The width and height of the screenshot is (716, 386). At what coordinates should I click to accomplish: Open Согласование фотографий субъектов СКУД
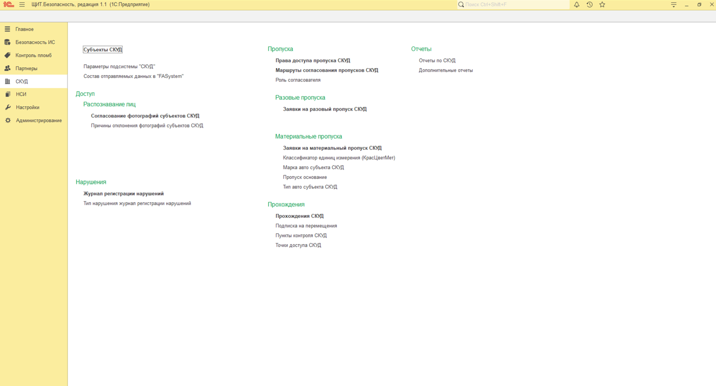(145, 116)
